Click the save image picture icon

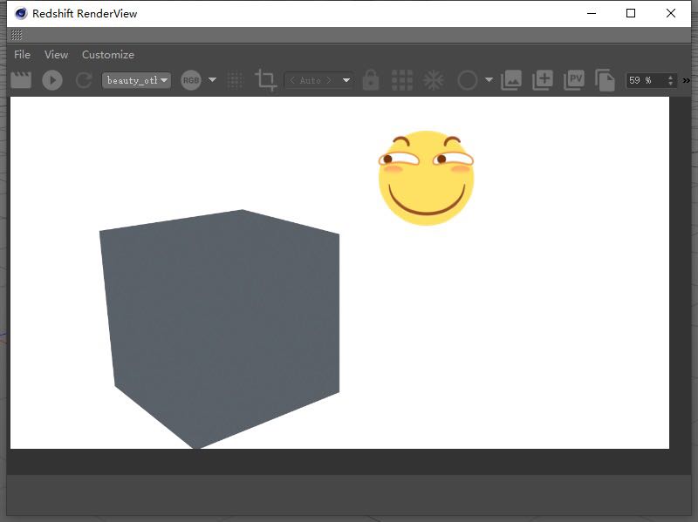511,80
